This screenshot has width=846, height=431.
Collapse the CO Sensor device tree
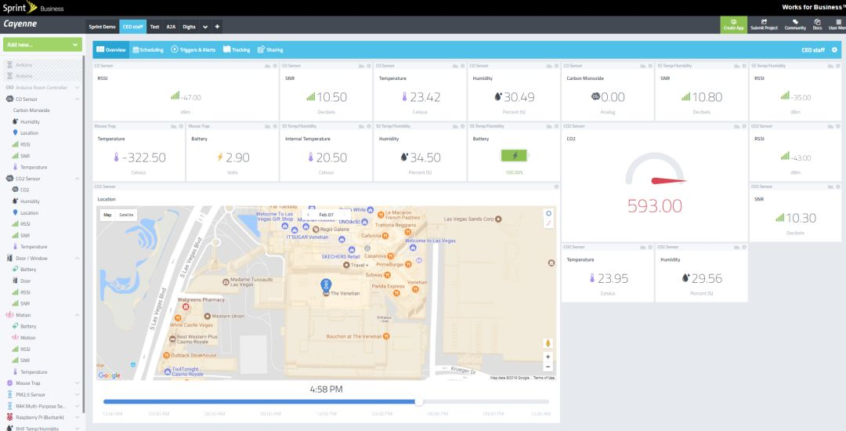tap(77, 100)
